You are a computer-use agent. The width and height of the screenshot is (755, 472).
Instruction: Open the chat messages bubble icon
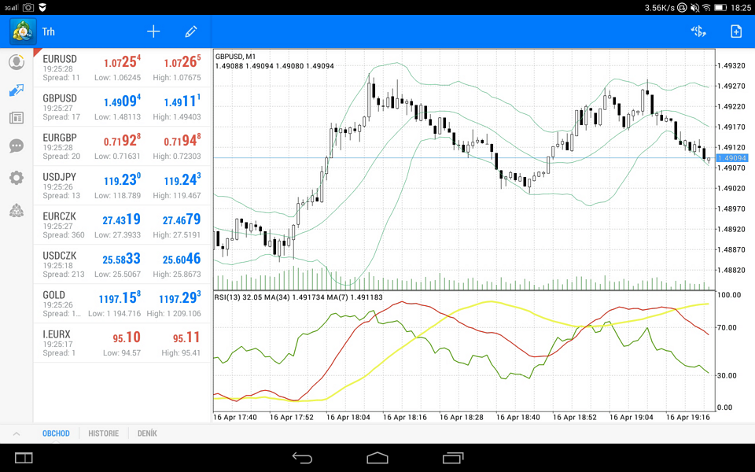(17, 146)
